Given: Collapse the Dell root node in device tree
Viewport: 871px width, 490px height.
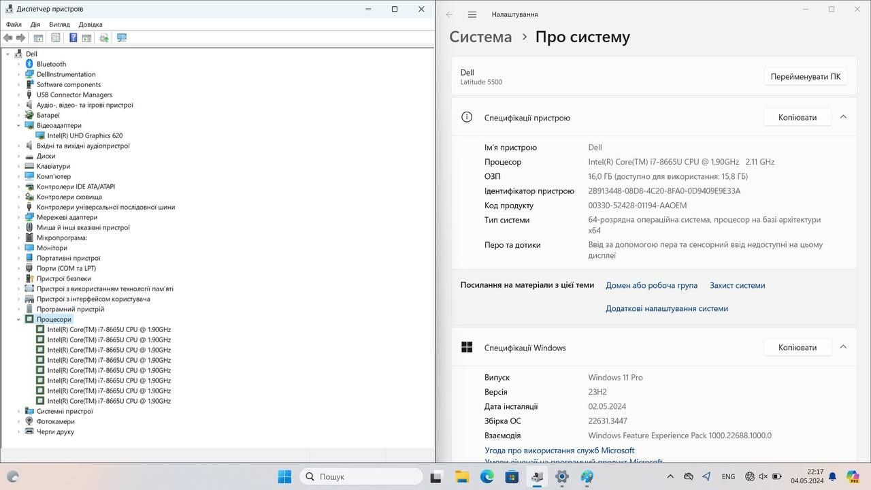Looking at the screenshot, I should click(x=8, y=54).
